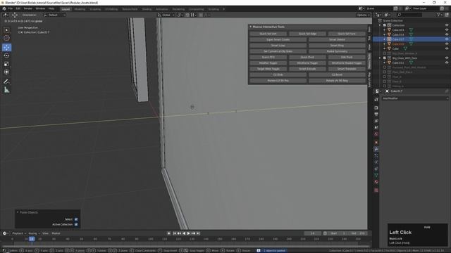Click the current frame marker on timeline
This screenshot has height=253, width=451.
tap(32, 239)
